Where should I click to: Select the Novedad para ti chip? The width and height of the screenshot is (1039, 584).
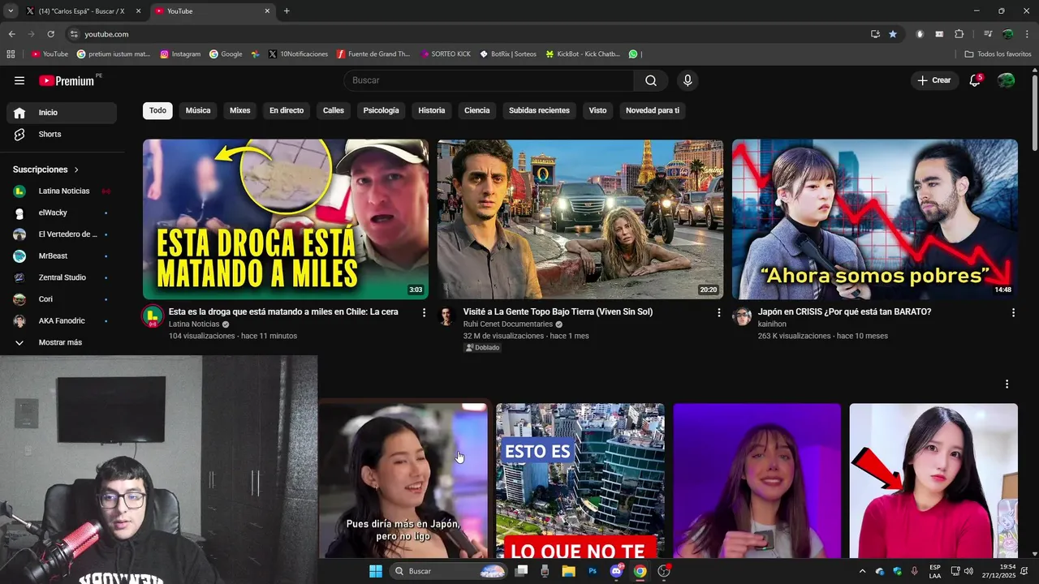653,110
